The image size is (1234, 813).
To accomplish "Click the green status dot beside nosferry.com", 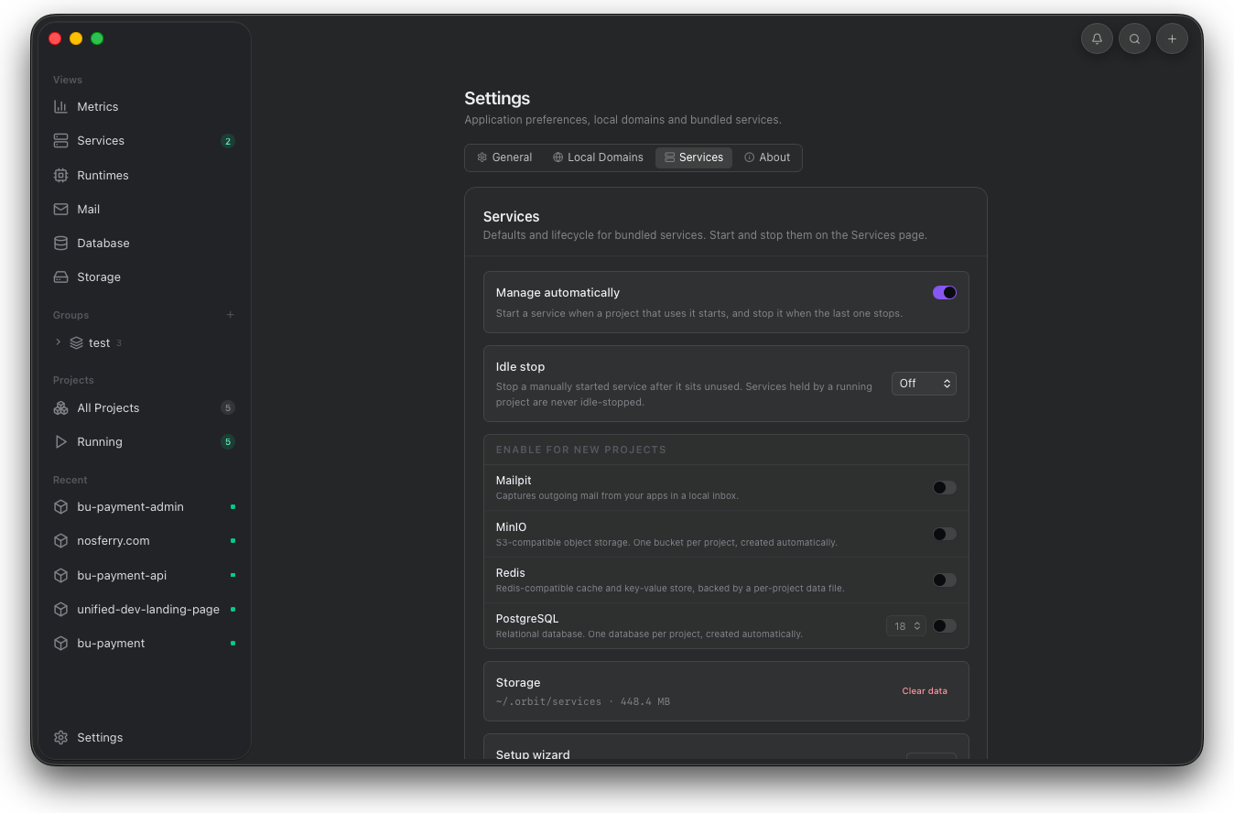I will (233, 540).
